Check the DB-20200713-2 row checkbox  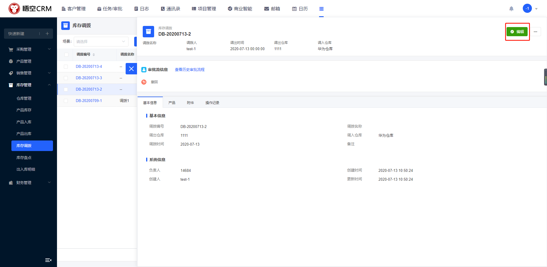point(66,89)
